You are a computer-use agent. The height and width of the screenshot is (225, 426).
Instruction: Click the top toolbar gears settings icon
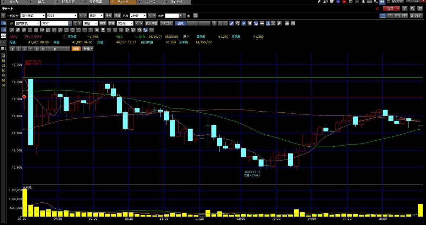[x=376, y=2]
